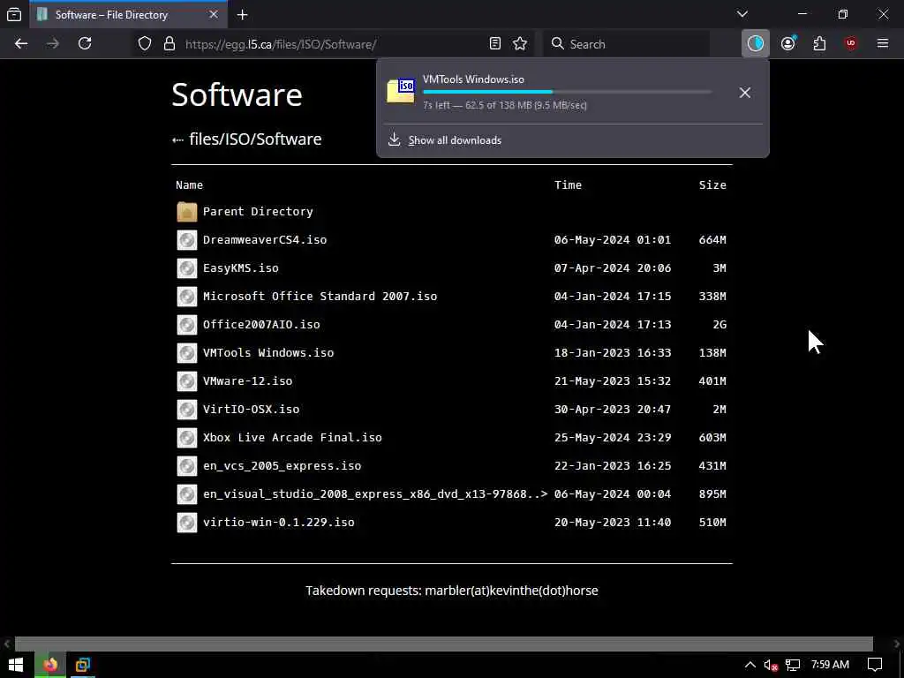Viewport: 904px width, 678px height.
Task: Open the network tray icon
Action: 793,665
